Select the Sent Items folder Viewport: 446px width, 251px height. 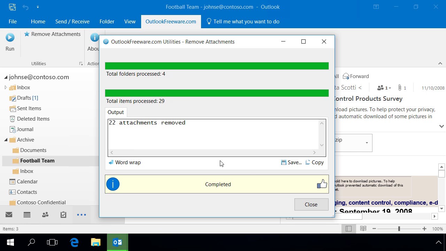(x=29, y=108)
